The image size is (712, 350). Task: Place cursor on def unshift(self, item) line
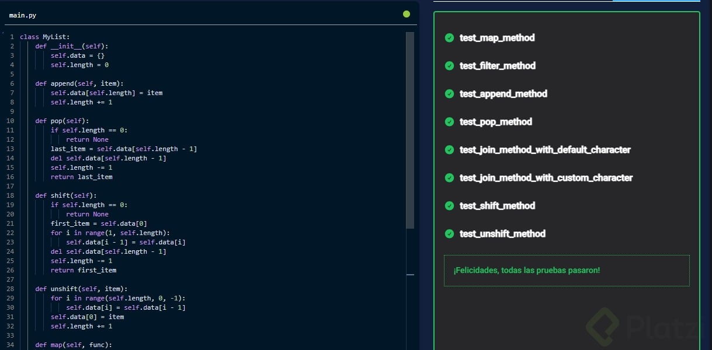coord(81,289)
